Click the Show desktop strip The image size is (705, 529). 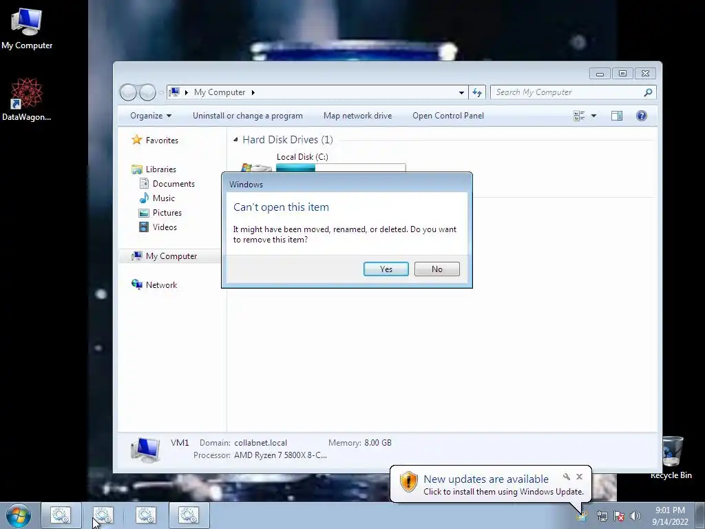[x=700, y=515]
